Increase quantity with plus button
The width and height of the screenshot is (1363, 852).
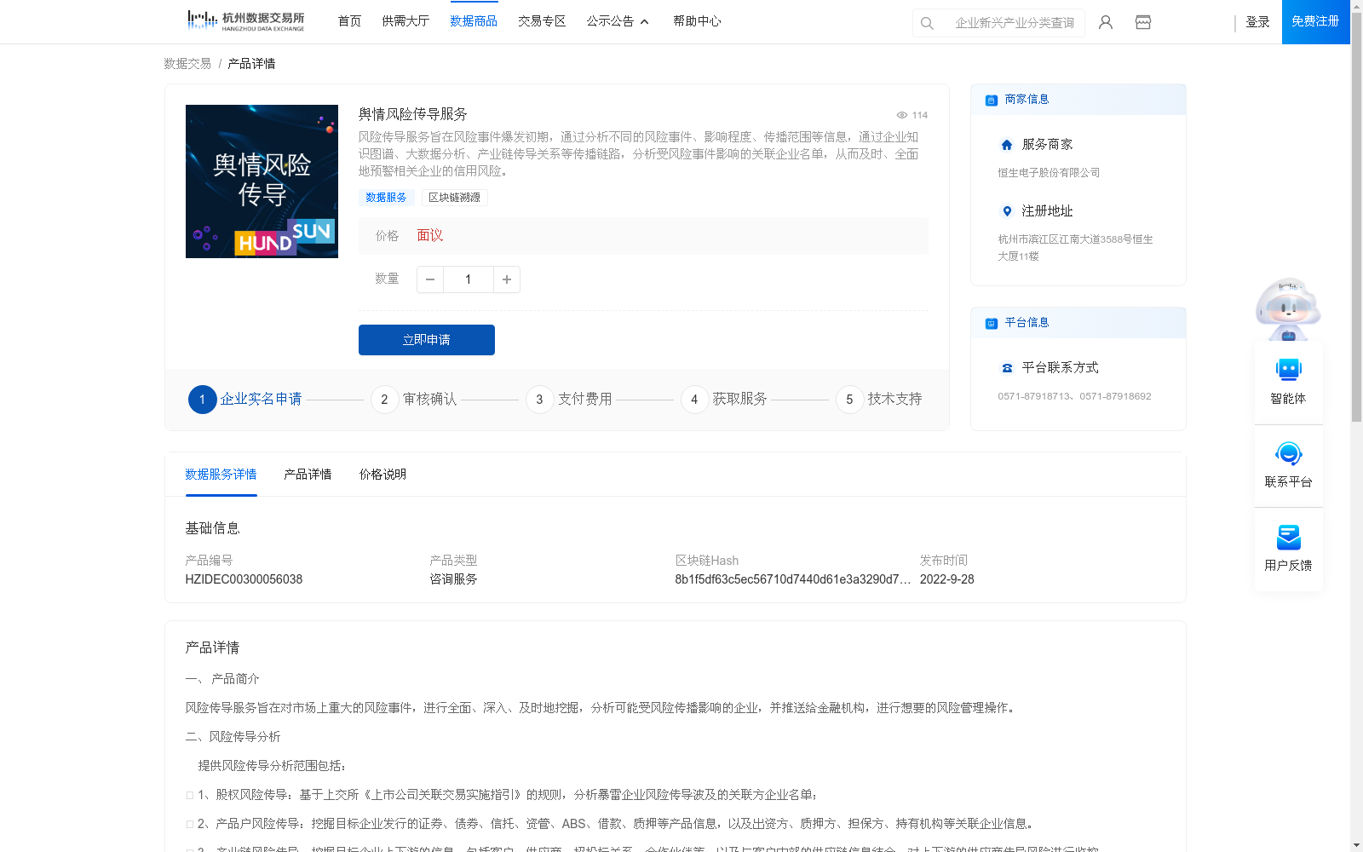(507, 279)
